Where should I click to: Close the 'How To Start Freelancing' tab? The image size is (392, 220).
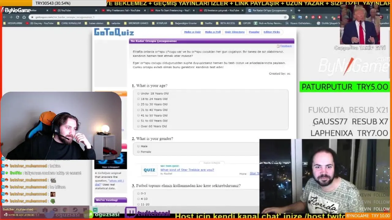click(x=194, y=10)
